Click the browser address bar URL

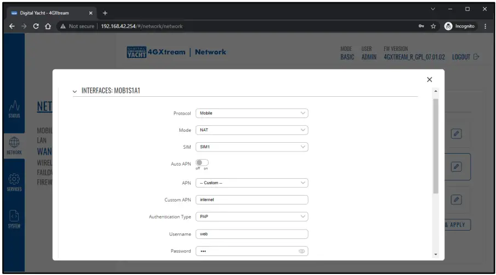click(142, 26)
